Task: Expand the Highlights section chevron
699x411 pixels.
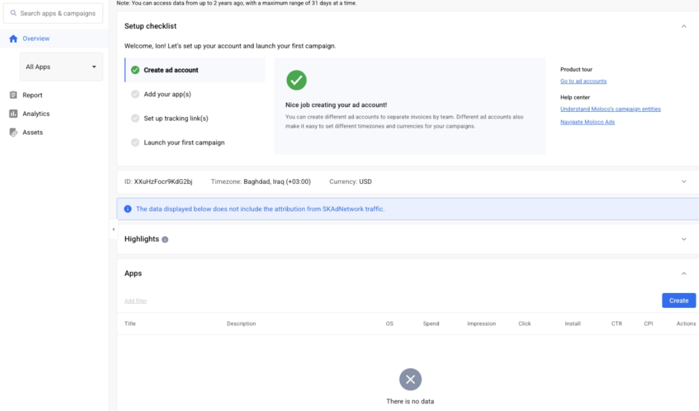Action: pos(684,239)
